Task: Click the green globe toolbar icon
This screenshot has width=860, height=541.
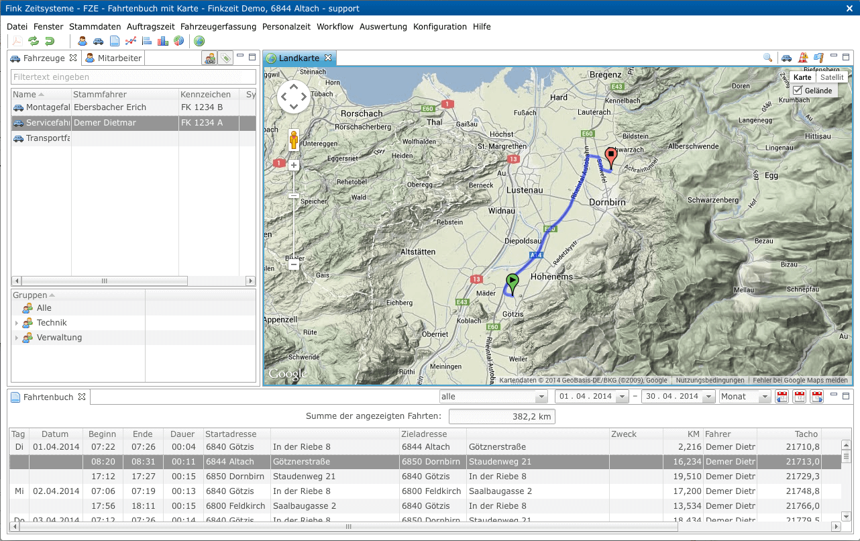Action: click(x=199, y=42)
